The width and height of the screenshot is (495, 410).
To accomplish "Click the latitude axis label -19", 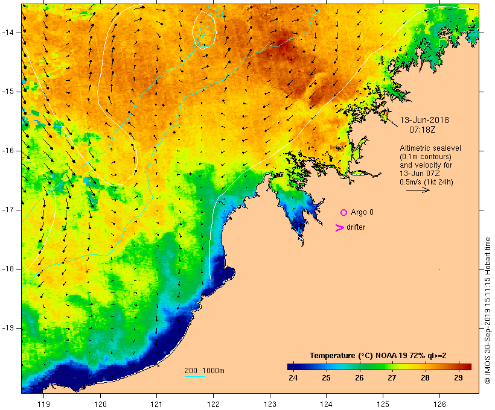I will tap(8, 329).
